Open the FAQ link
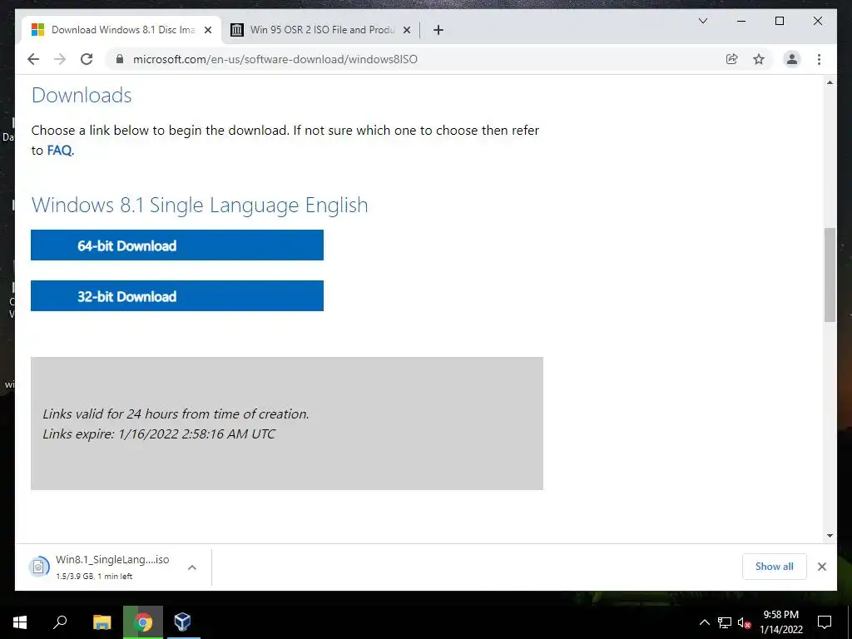 [x=59, y=150]
